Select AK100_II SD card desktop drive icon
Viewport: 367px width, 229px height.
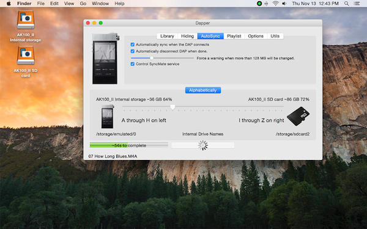[x=26, y=56]
